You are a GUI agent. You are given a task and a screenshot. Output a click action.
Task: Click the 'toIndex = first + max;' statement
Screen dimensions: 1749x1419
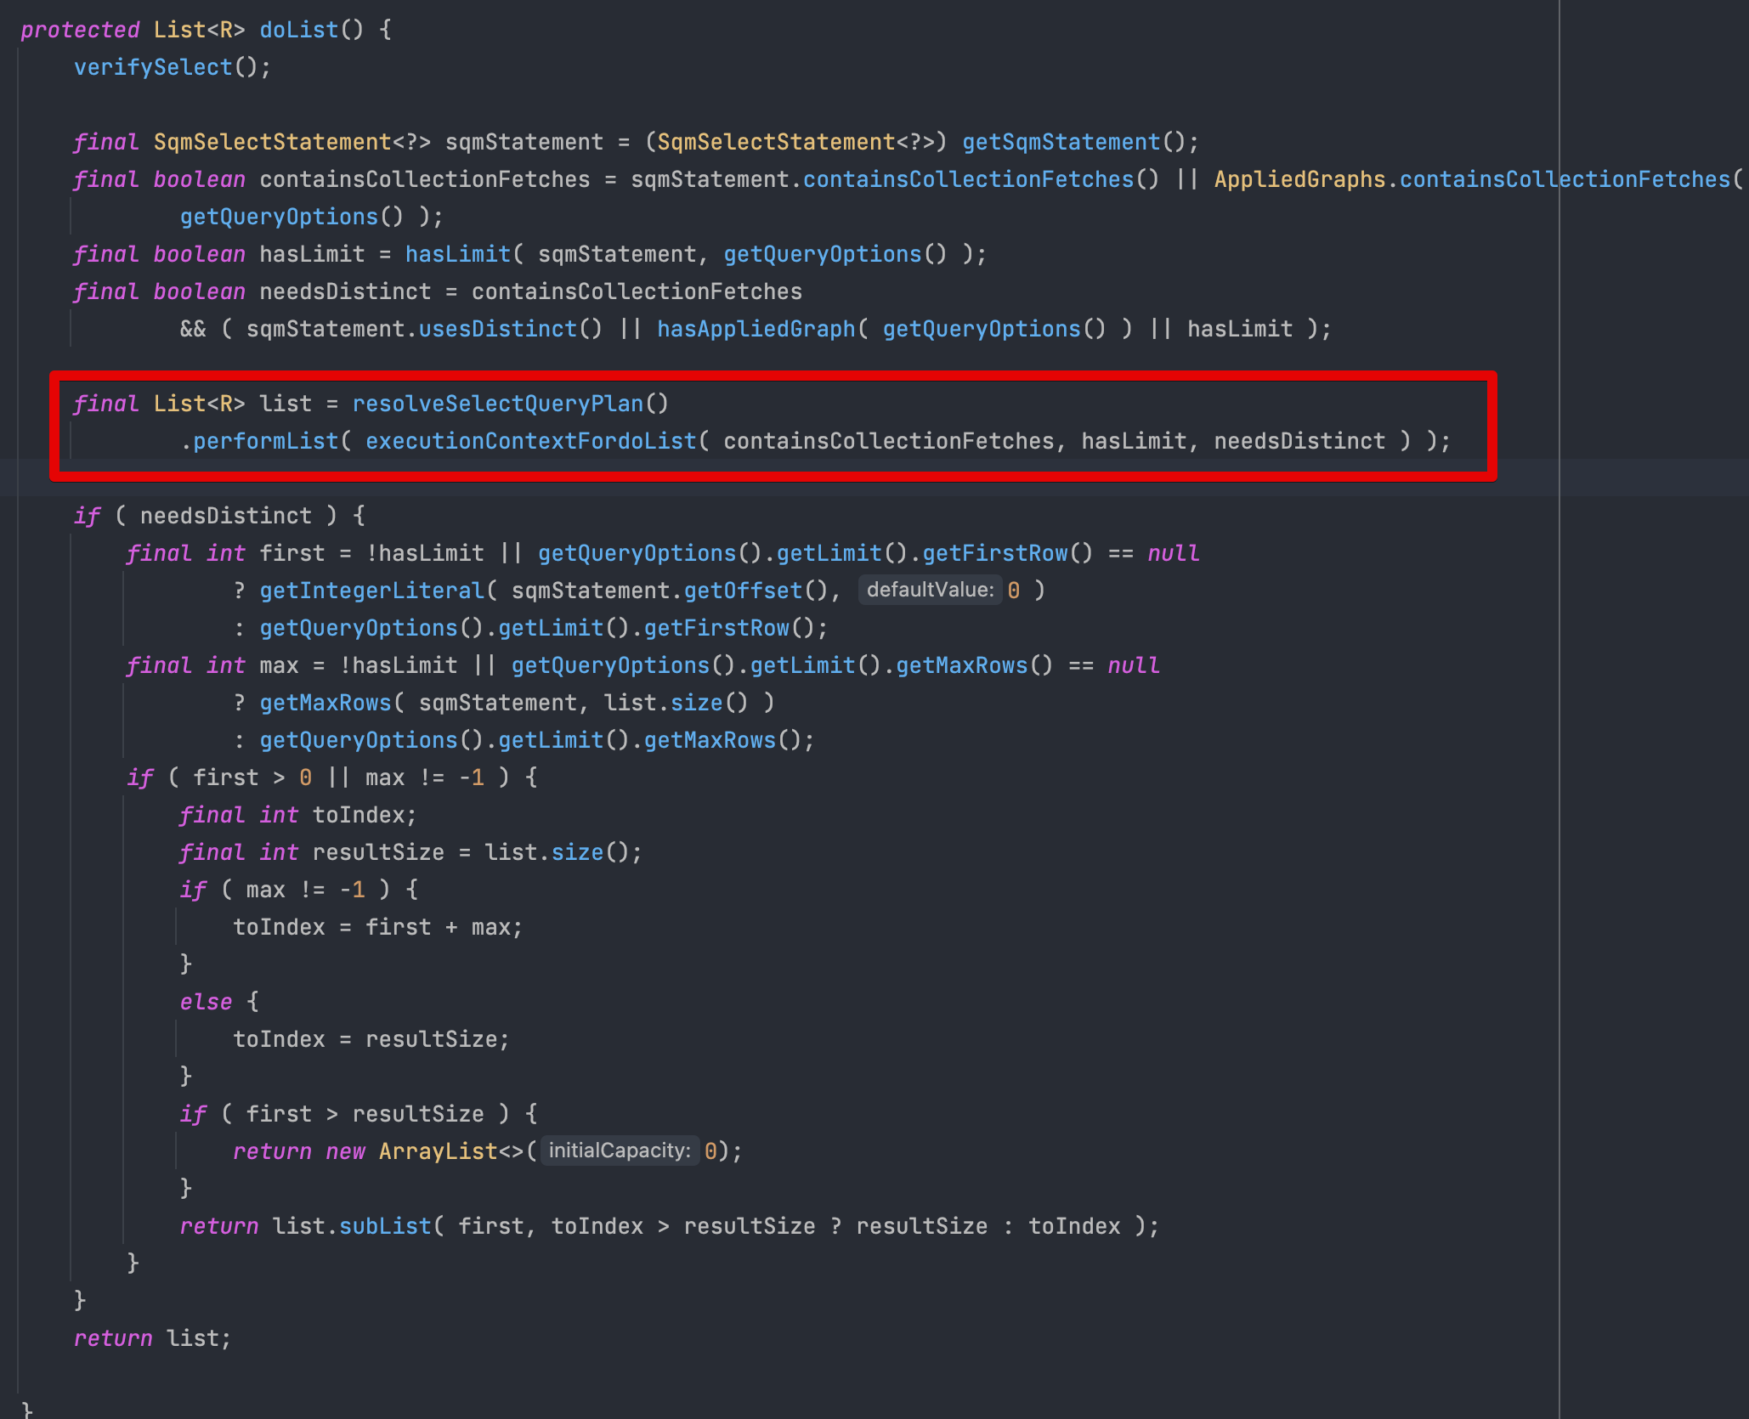pos(378,927)
